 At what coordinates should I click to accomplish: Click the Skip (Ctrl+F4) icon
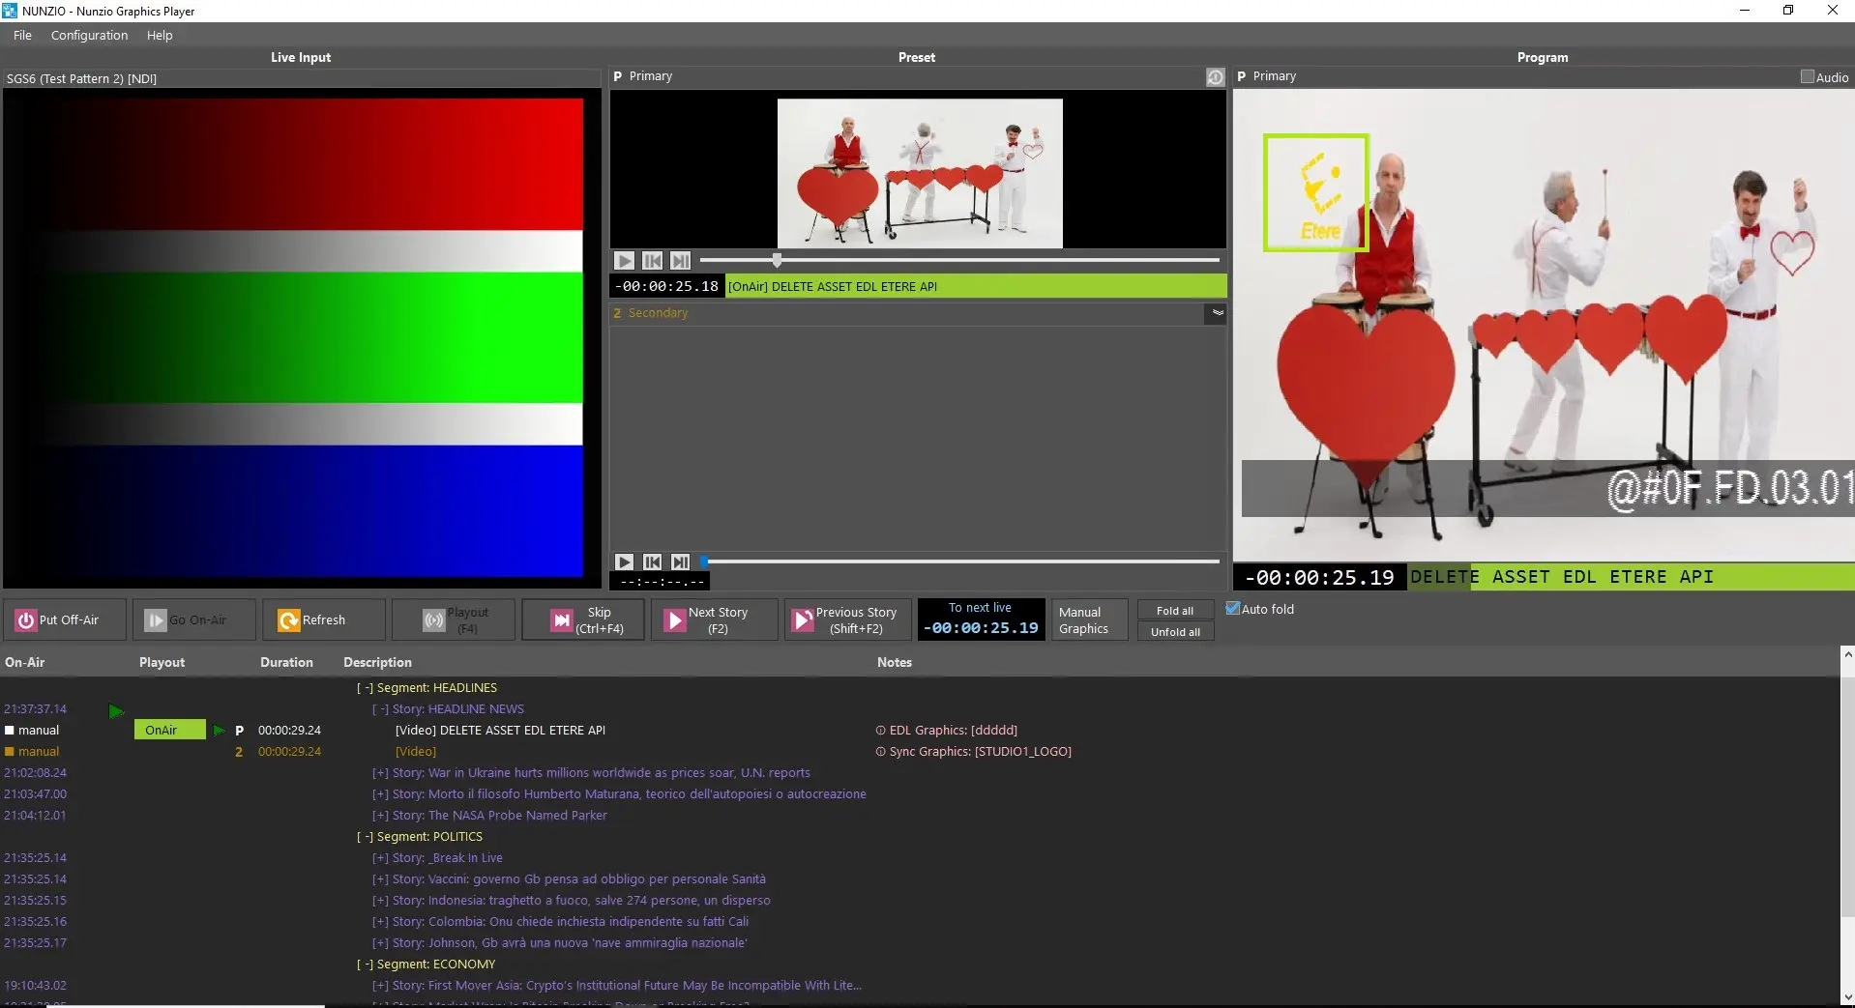(562, 620)
